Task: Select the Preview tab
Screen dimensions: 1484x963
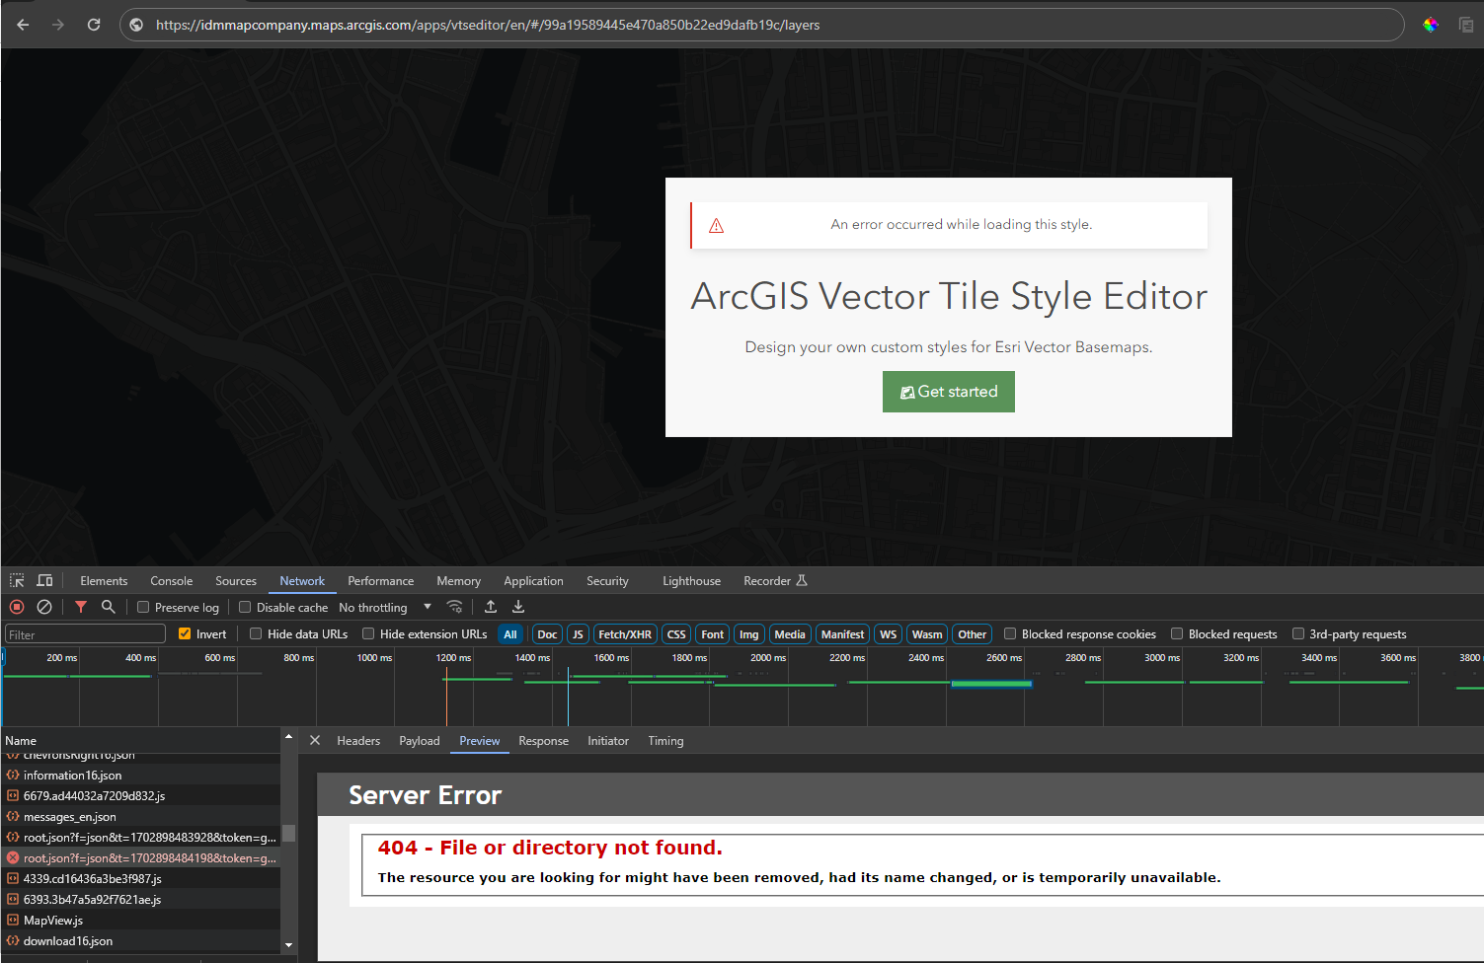Action: [480, 741]
